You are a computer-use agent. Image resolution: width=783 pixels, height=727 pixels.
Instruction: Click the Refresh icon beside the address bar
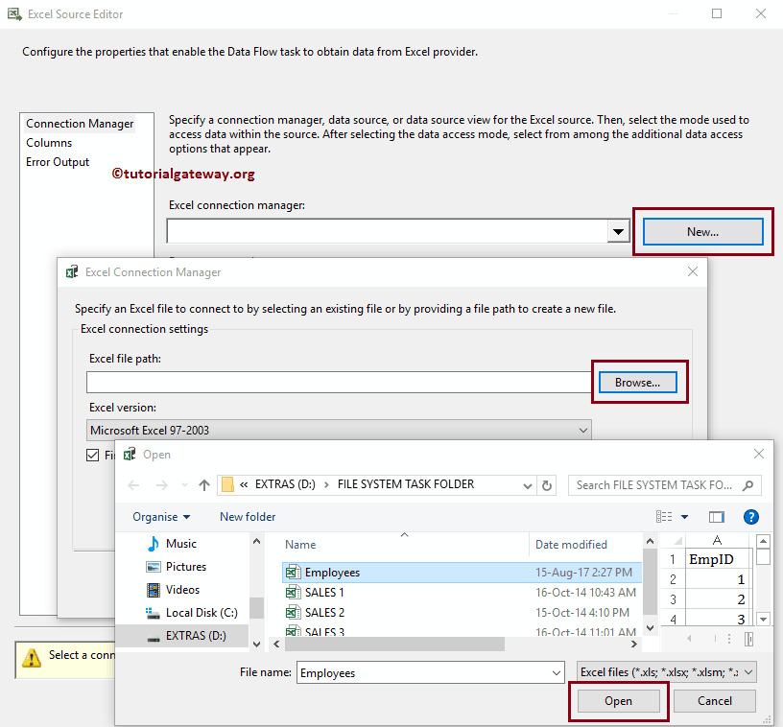click(546, 484)
